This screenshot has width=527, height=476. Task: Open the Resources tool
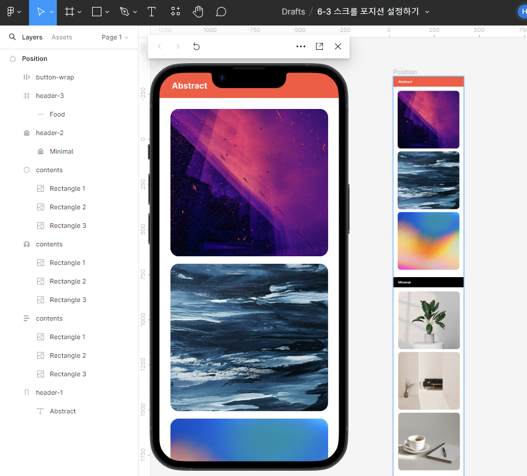(176, 12)
